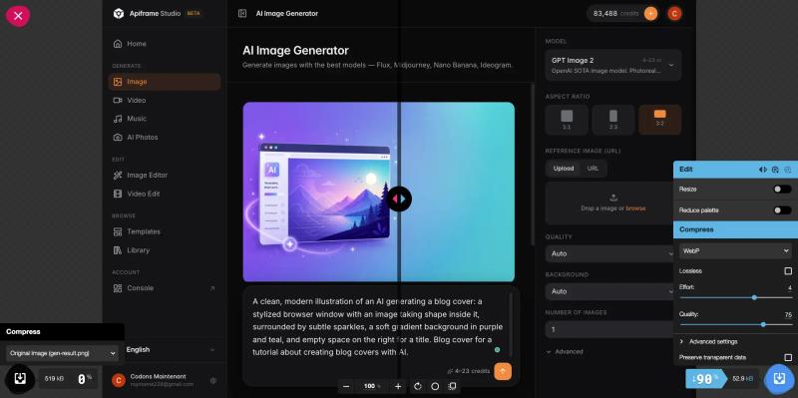Zoom in with the plus button
Viewport: 798px width, 398px height.
click(398, 386)
